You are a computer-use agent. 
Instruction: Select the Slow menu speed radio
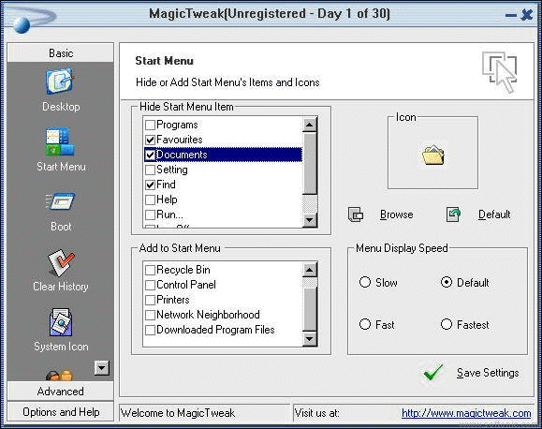tap(365, 282)
